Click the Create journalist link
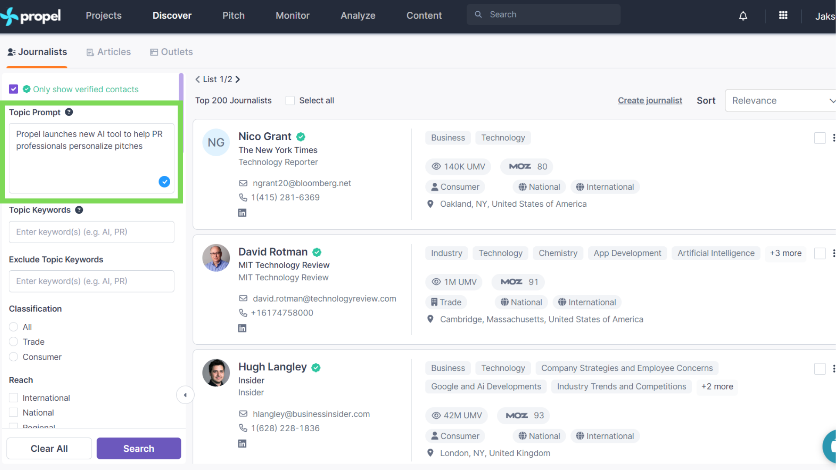 [x=650, y=101]
